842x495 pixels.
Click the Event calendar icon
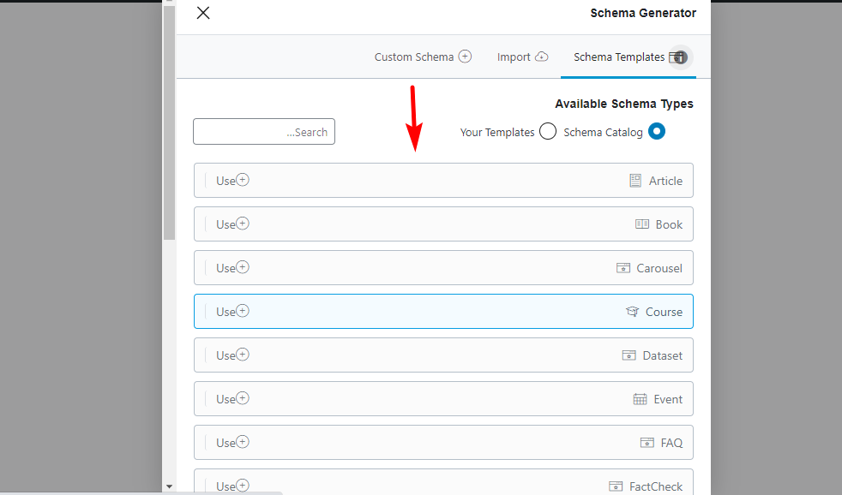pos(641,399)
